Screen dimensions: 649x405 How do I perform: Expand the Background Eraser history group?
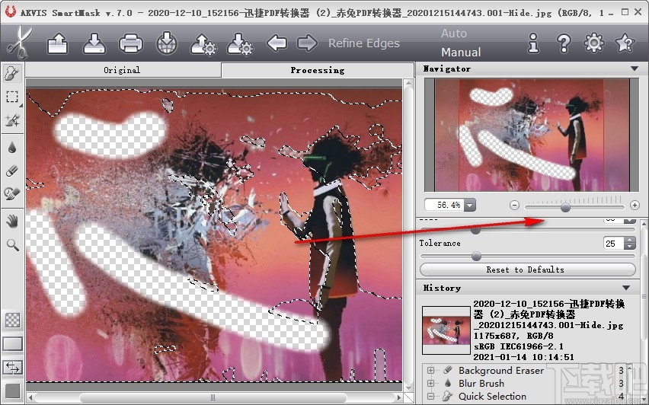431,370
